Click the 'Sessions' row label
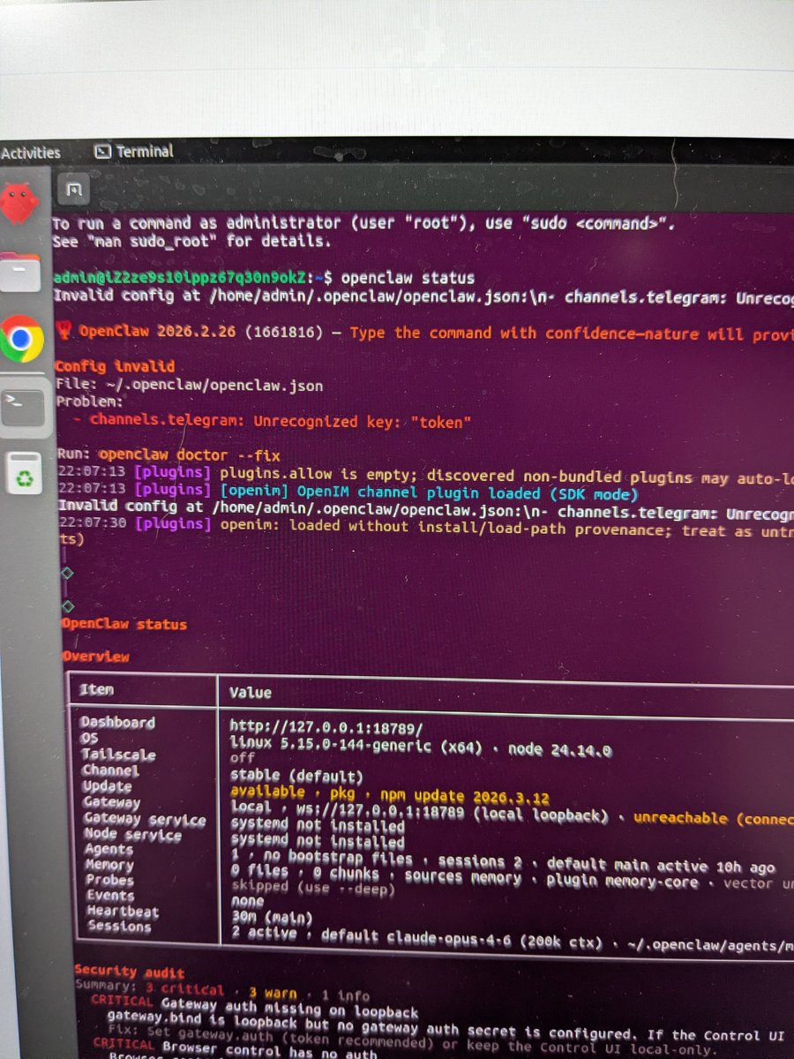The height and width of the screenshot is (1059, 794). pos(119,927)
